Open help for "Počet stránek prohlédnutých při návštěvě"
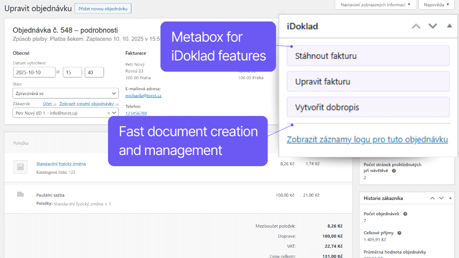Image resolution: width=459 pixels, height=258 pixels. tap(394, 171)
